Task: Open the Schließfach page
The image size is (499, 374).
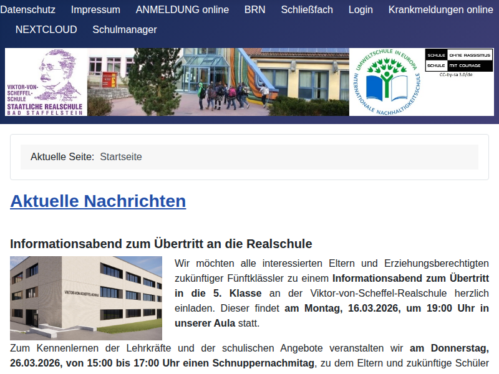Action: pyautogui.click(x=307, y=10)
